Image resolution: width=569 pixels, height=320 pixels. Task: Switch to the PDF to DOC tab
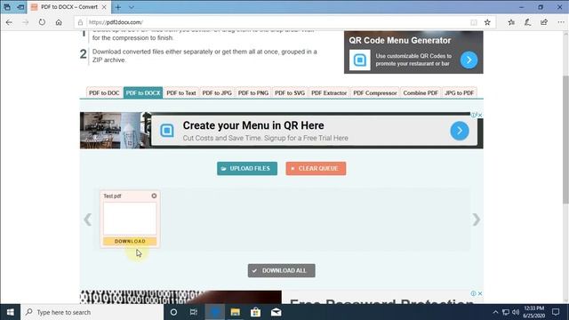pyautogui.click(x=104, y=92)
